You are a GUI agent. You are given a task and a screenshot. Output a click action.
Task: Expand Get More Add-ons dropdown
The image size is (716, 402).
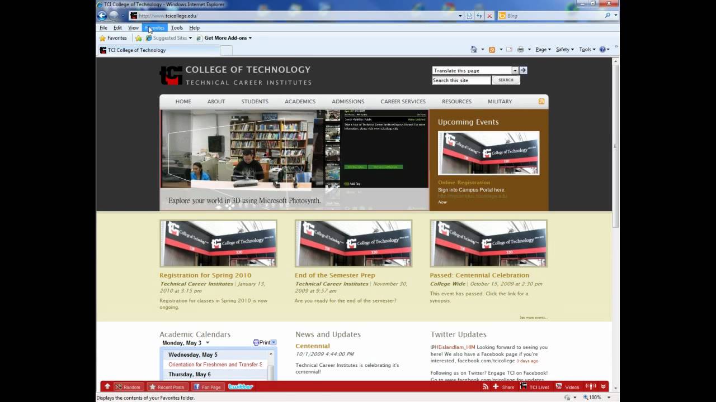click(250, 38)
